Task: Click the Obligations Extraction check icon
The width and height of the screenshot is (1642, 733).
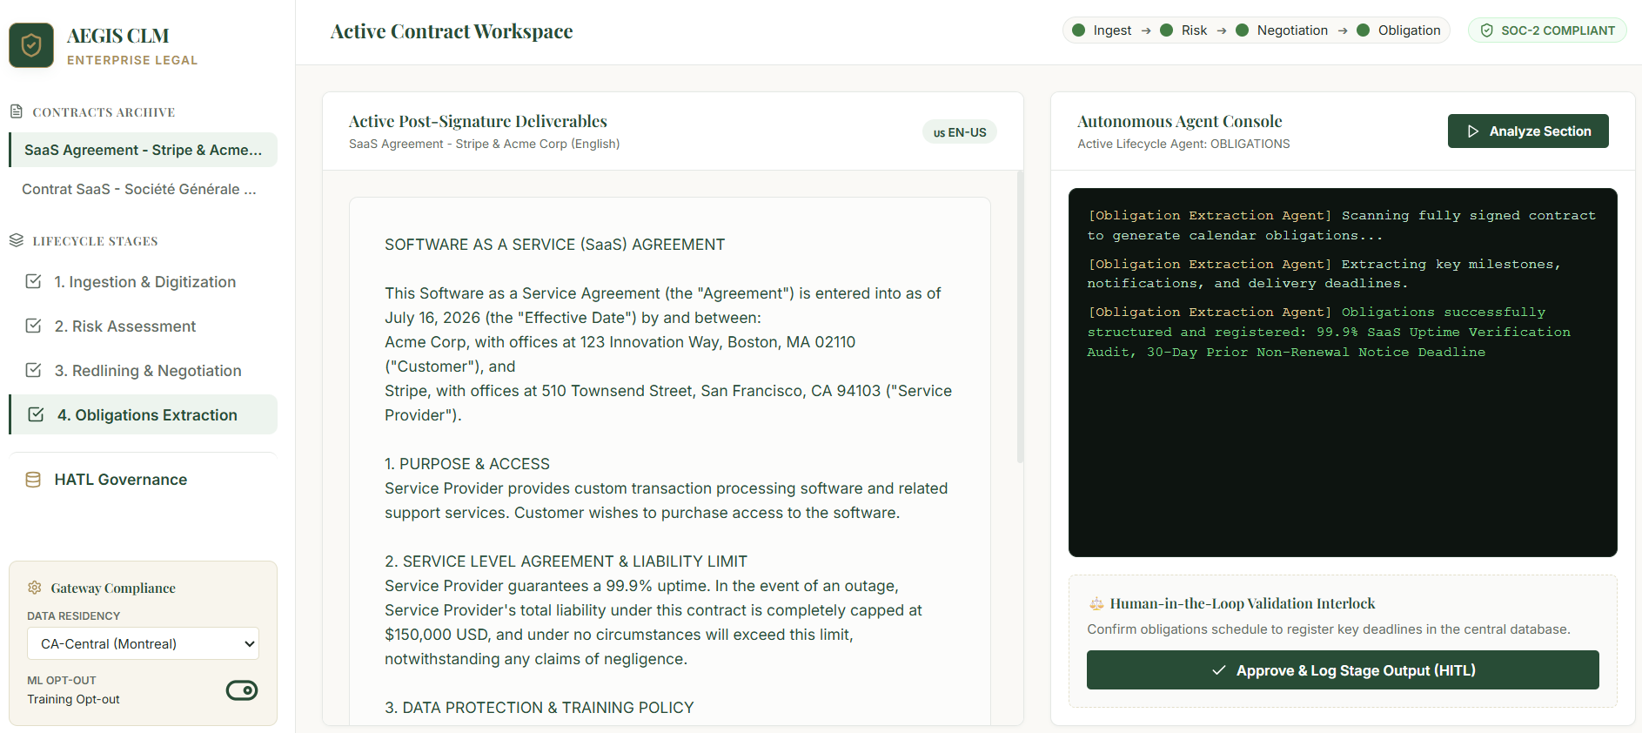Action: 36,414
